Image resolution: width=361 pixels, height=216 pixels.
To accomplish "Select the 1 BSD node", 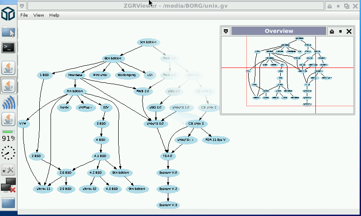I will tap(44, 75).
